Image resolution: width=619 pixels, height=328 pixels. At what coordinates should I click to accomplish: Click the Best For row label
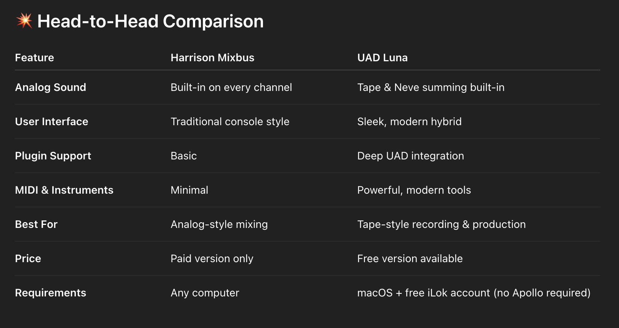coord(36,224)
